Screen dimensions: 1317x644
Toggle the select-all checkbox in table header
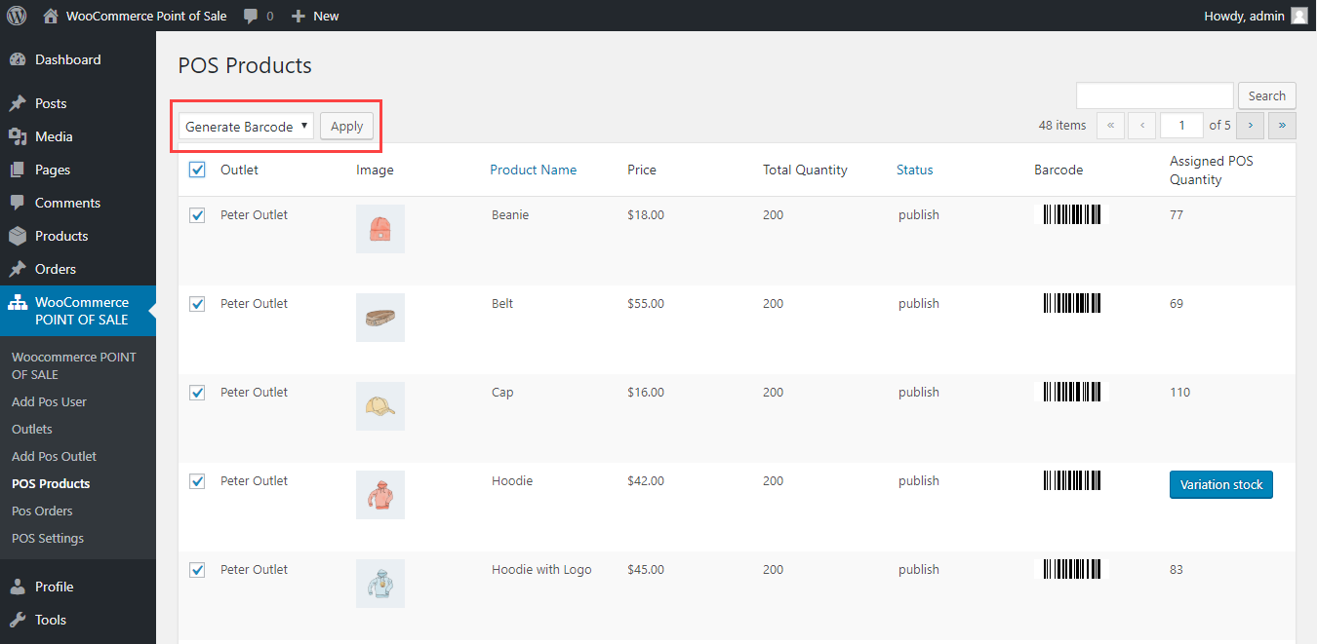(197, 170)
